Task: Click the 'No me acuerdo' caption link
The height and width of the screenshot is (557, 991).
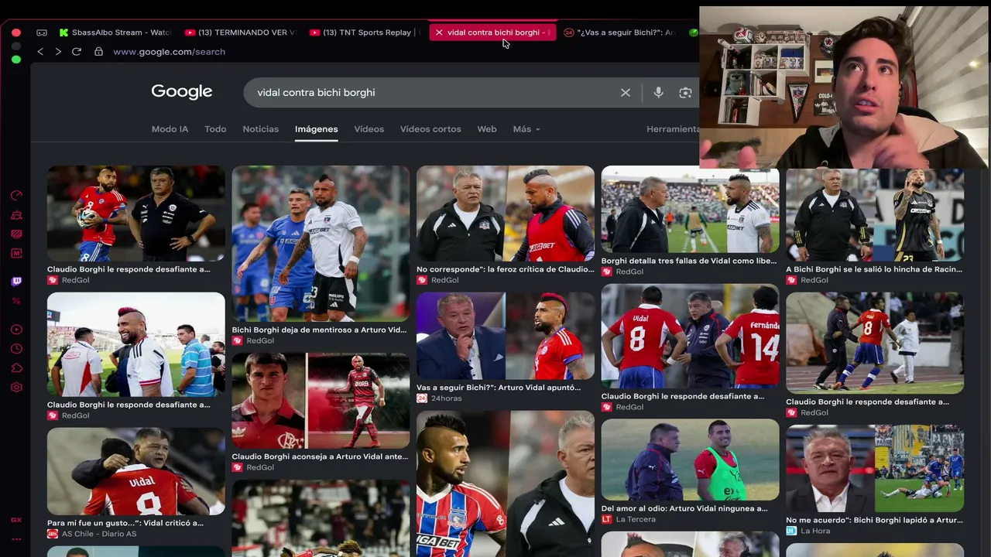Action: (x=874, y=520)
